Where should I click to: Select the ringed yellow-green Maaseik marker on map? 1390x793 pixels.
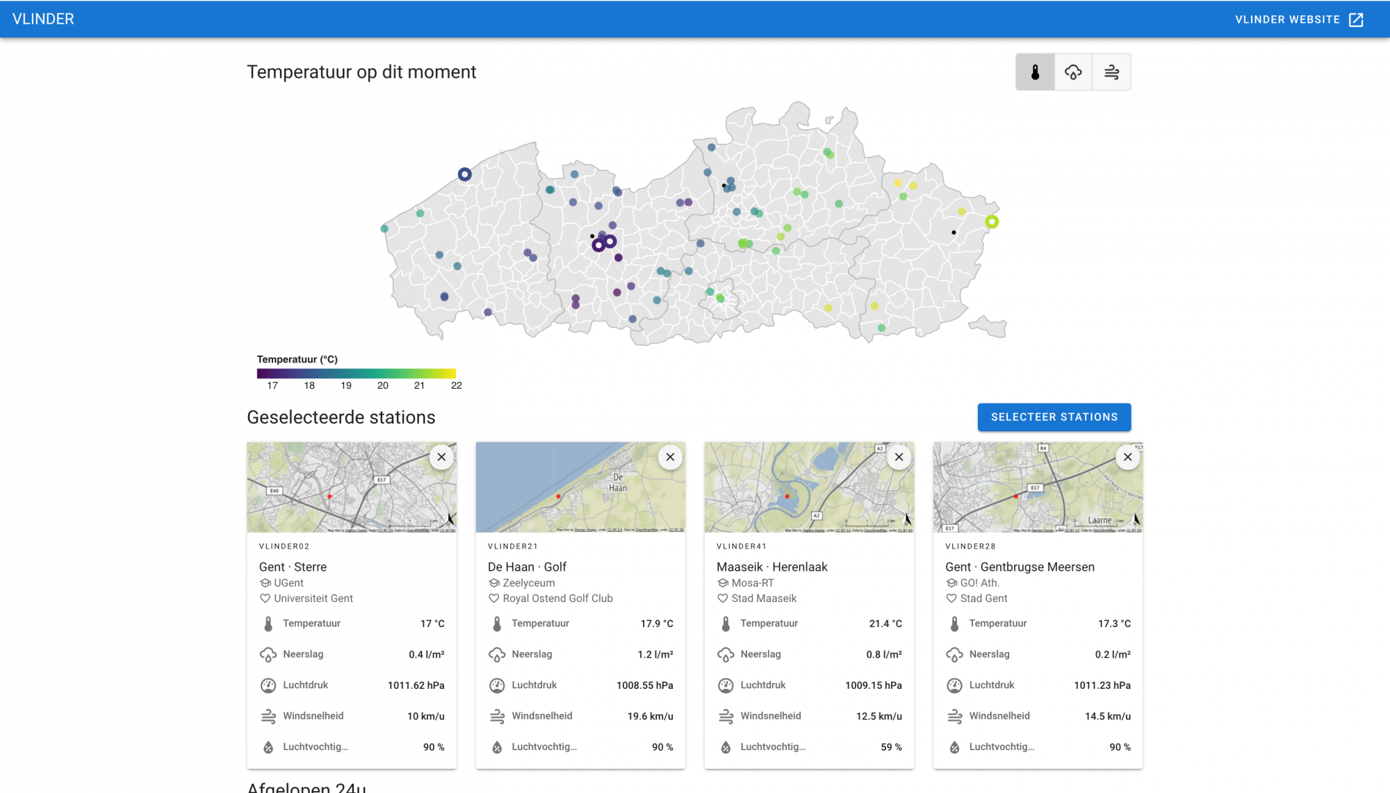[x=992, y=222]
